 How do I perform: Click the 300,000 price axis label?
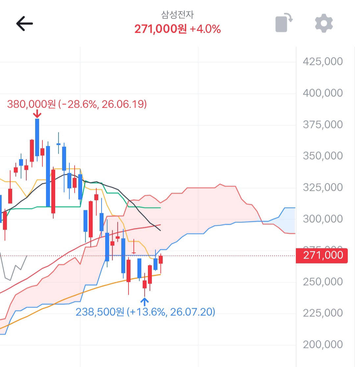click(323, 219)
